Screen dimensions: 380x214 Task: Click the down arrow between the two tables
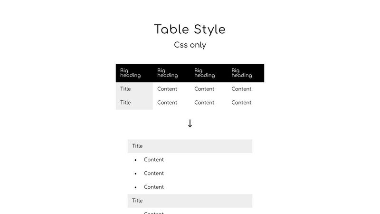tap(190, 124)
